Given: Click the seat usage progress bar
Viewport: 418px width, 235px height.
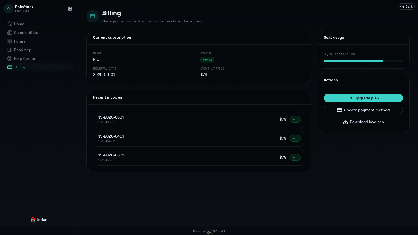Looking at the screenshot, I should tap(363, 61).
